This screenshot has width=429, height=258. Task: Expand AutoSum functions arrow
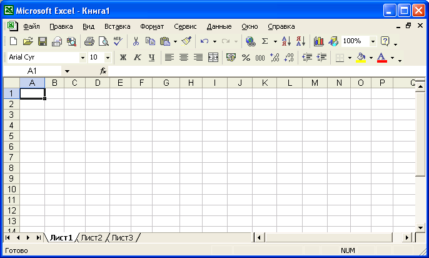click(x=275, y=41)
